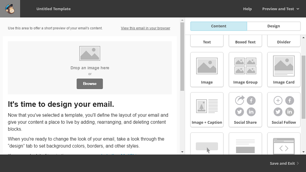Screen dimensions: 306x172
Task: Add the Social Follow block
Action: 284,110
